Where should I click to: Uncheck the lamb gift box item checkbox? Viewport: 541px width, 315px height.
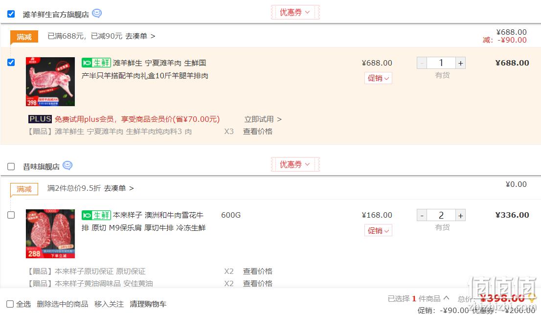pyautogui.click(x=11, y=63)
